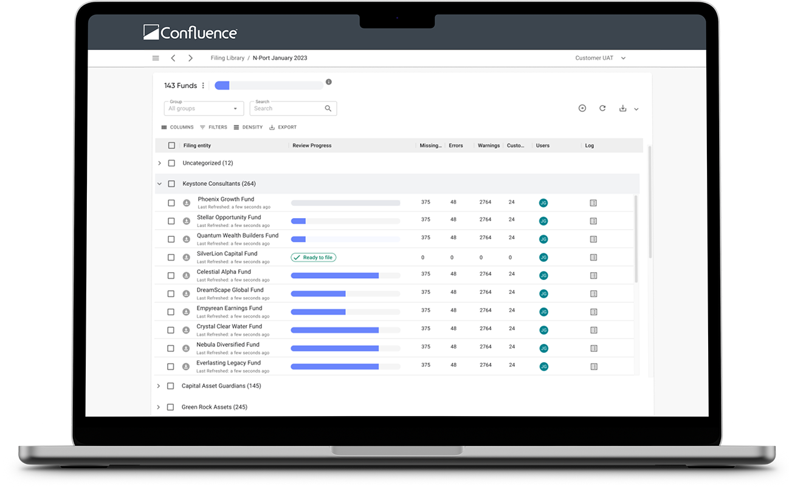
Task: Click into the Search input field
Action: [x=288, y=109]
